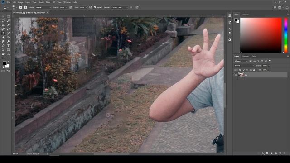The image size is (290, 163).
Task: Toggle lock transparent pixels
Action: click(x=240, y=70)
